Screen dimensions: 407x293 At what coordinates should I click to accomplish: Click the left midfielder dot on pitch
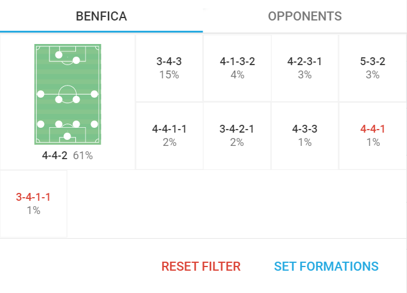pyautogui.click(x=41, y=94)
